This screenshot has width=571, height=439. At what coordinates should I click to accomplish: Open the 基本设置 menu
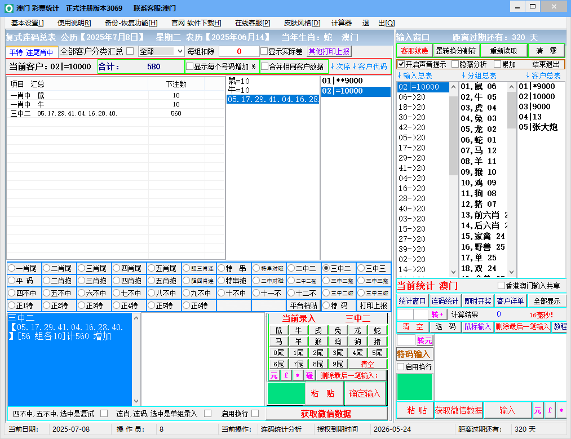tap(27, 23)
